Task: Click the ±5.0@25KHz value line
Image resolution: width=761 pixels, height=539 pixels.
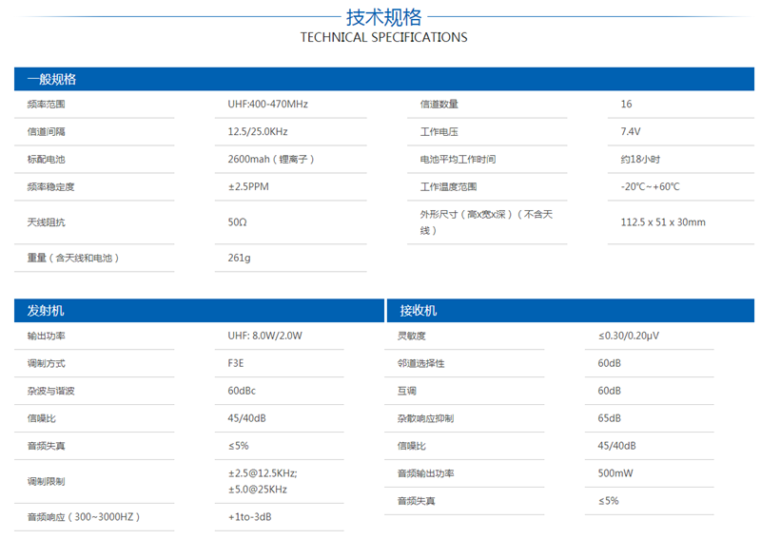Action: pyautogui.click(x=258, y=490)
